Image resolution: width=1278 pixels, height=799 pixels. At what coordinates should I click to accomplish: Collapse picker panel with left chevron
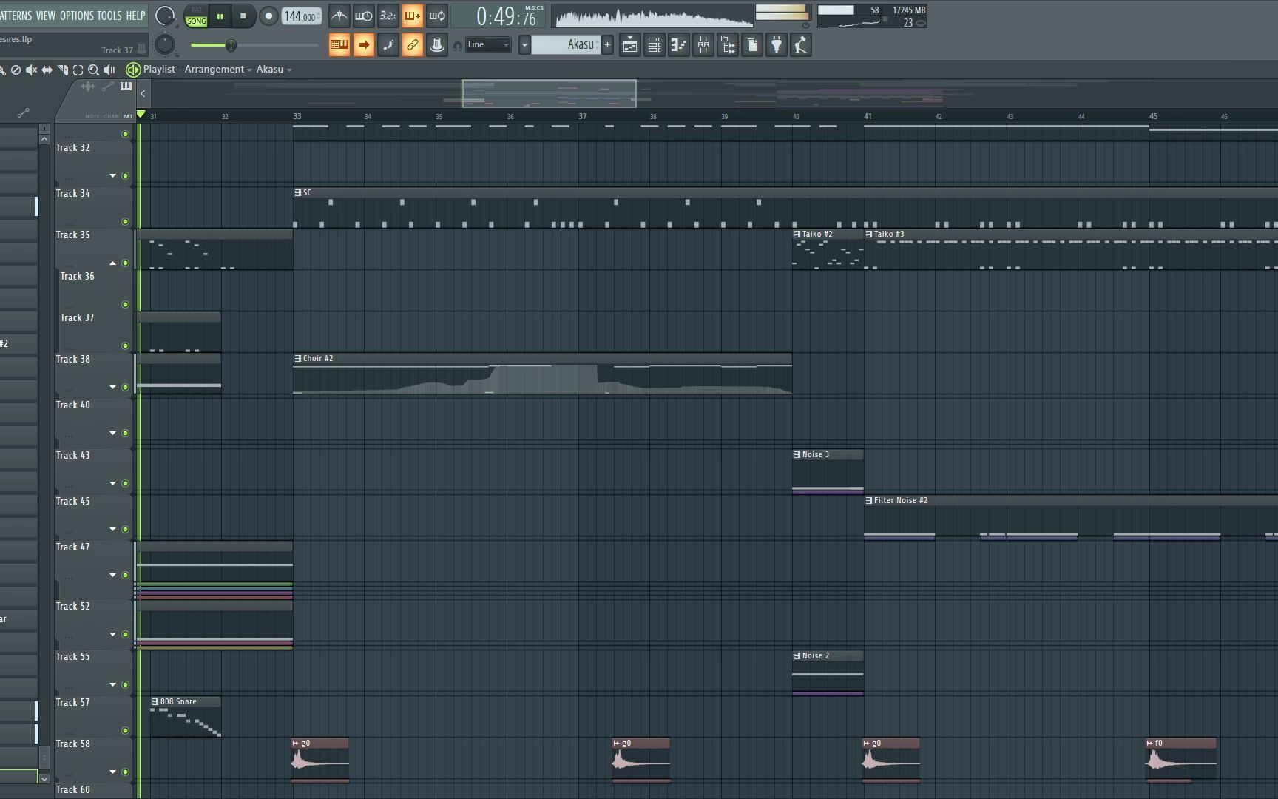(143, 94)
